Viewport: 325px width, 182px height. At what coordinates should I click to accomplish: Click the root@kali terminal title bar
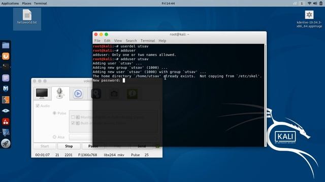coord(179,34)
